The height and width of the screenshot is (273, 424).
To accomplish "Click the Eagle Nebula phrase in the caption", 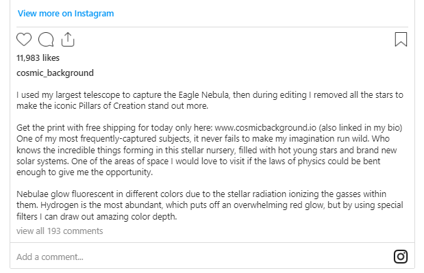I will click(x=203, y=95).
